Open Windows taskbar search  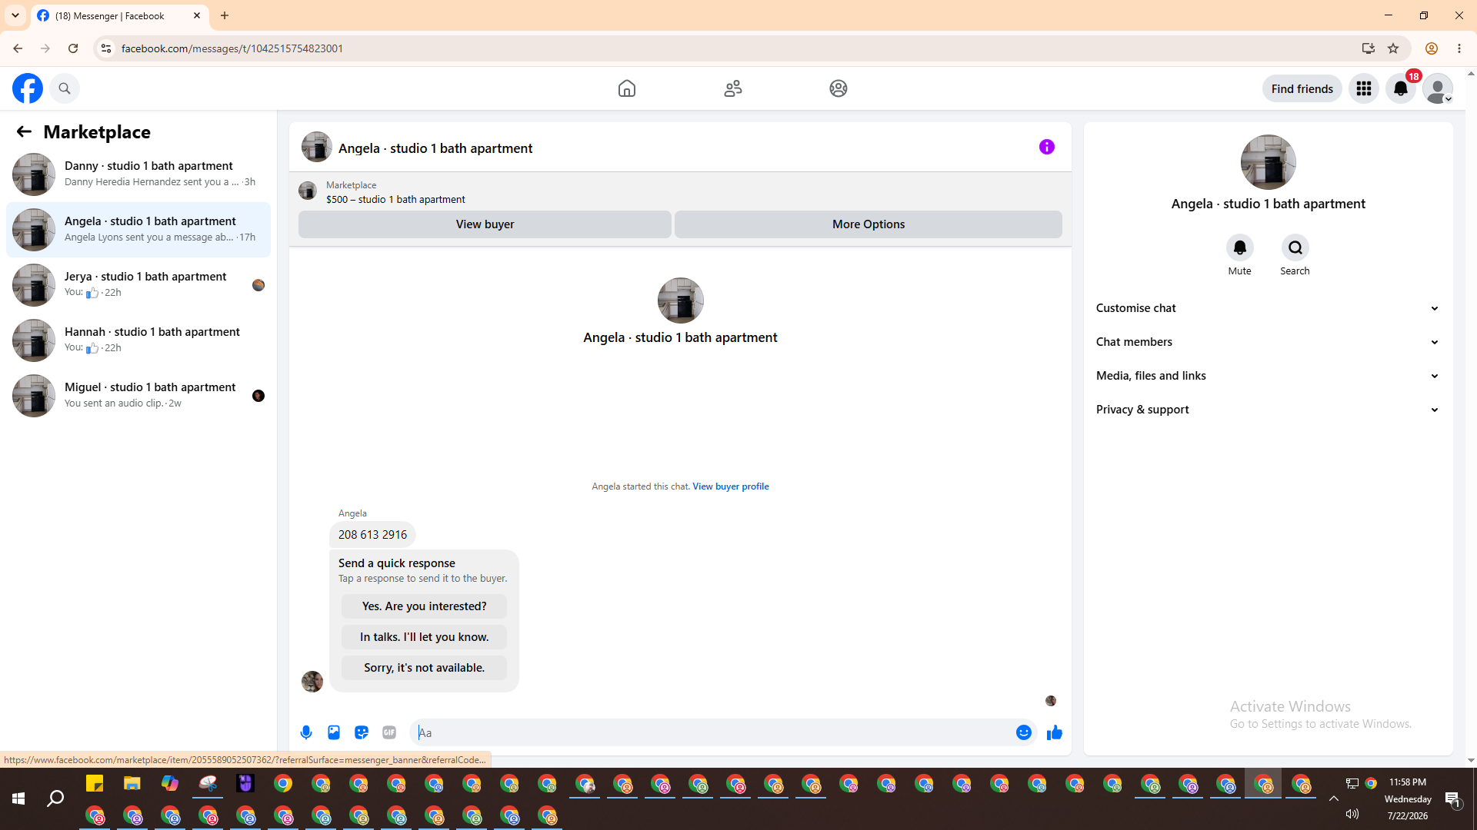coord(55,799)
